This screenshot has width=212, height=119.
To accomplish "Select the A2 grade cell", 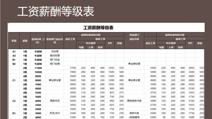I will tap(14, 56).
